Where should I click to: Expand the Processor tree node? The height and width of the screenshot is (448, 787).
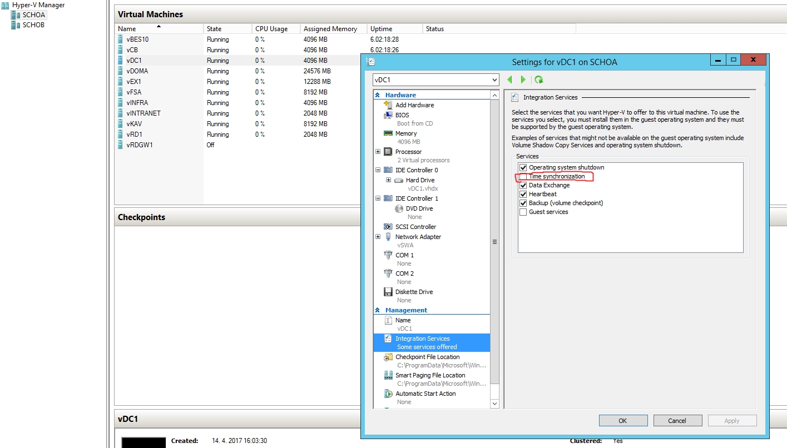378,152
